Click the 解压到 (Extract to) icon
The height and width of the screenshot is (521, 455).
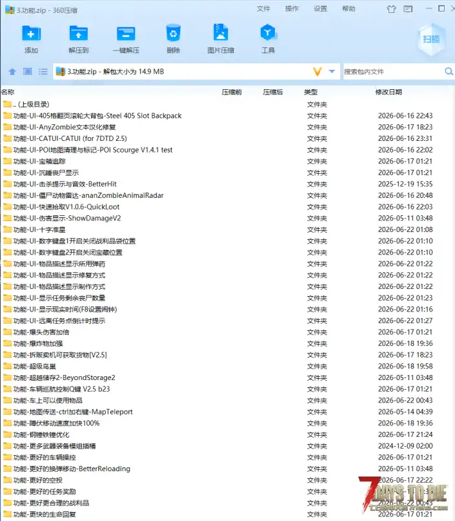tap(79, 33)
